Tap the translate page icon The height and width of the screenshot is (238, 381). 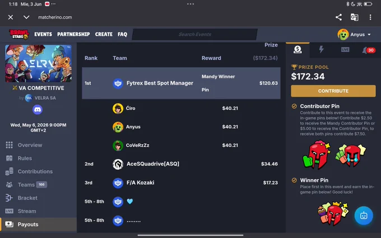pyautogui.click(x=354, y=17)
